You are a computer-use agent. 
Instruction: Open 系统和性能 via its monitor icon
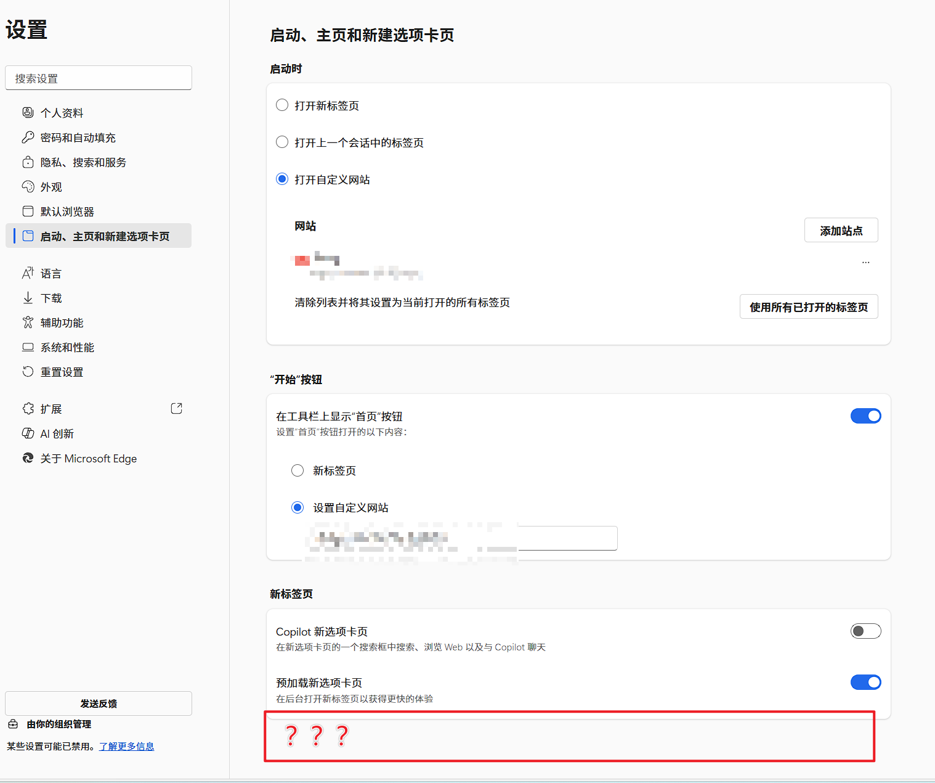click(28, 346)
